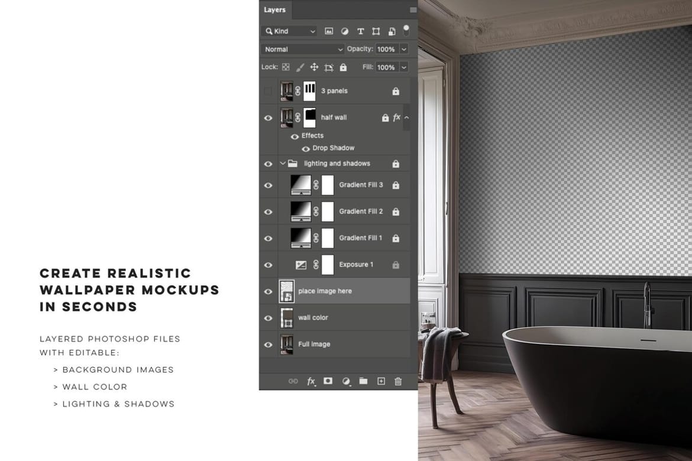Collapse effects list on half wall layer
The width and height of the screenshot is (692, 461).
[x=406, y=118]
